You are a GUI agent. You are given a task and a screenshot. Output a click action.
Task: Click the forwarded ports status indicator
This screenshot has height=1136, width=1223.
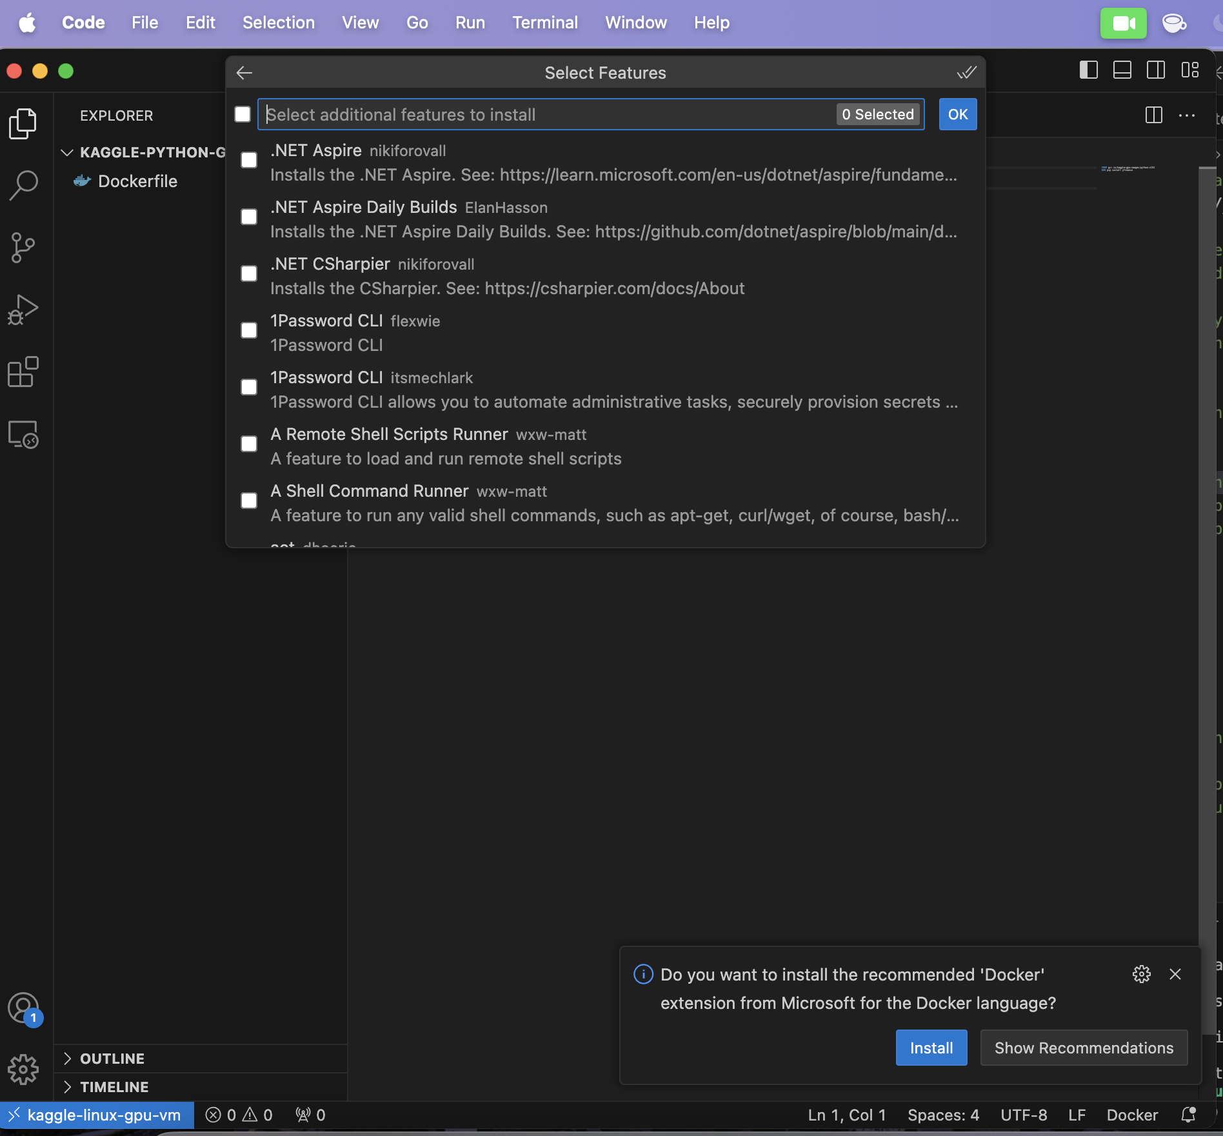310,1115
